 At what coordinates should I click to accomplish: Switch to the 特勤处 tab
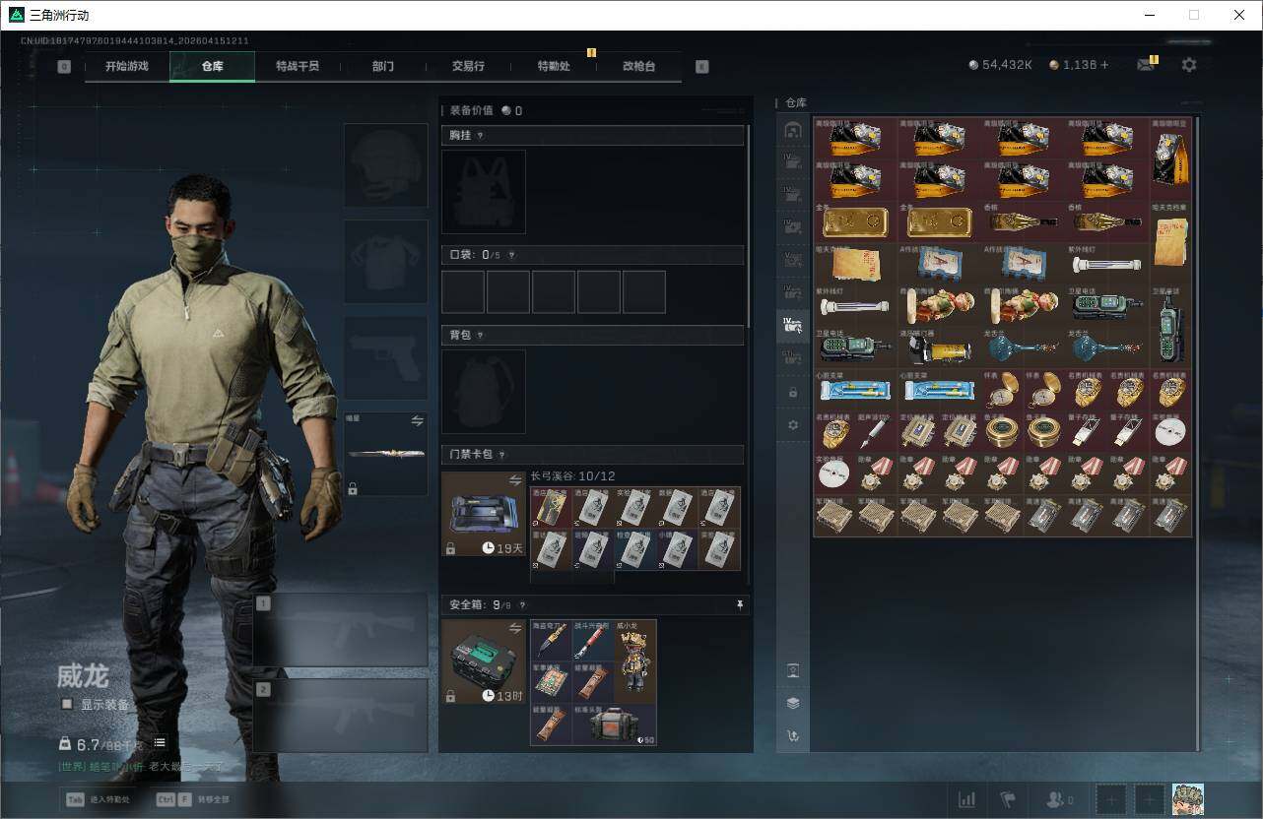coord(554,66)
